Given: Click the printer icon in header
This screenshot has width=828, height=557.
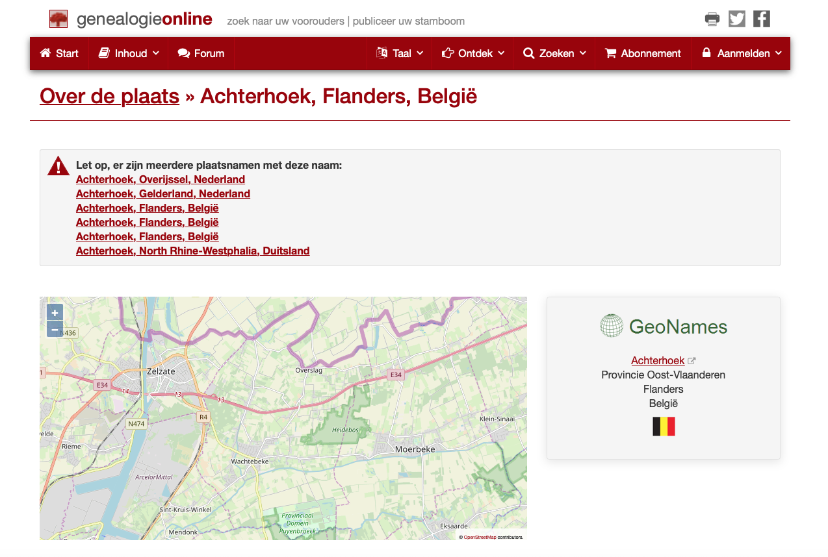Looking at the screenshot, I should (x=712, y=19).
